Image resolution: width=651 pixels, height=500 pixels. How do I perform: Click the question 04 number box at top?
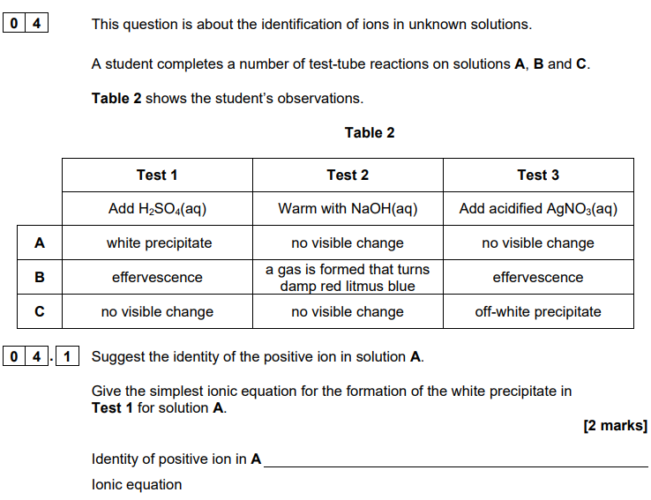26,22
